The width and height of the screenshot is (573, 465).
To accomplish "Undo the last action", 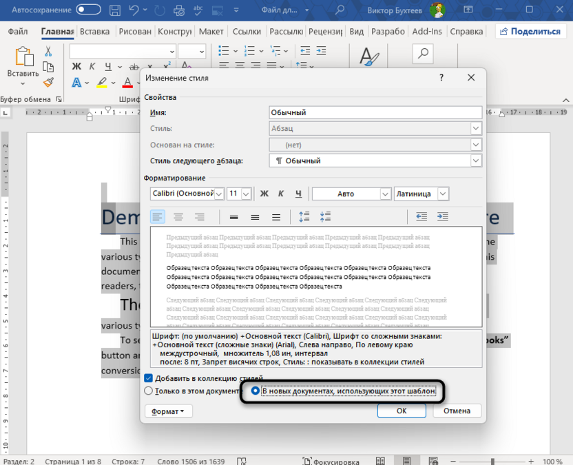I will point(133,10).
